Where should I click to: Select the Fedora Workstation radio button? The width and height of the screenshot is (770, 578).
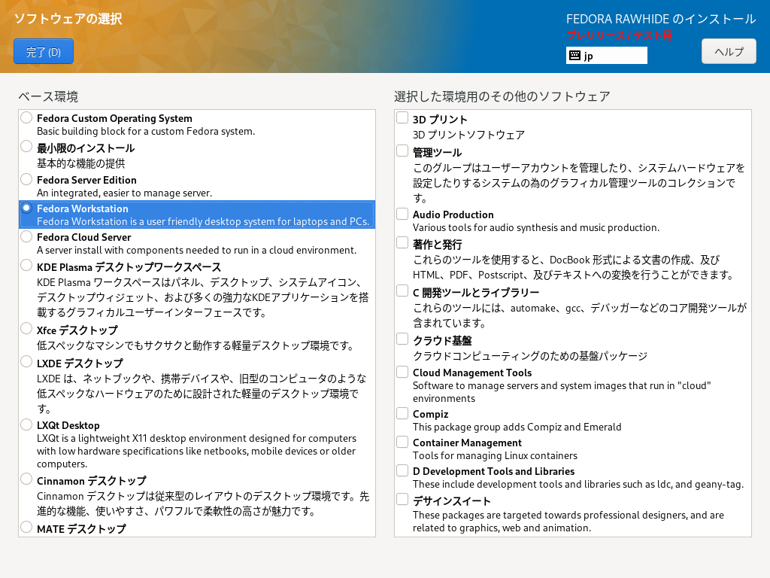pos(26,208)
